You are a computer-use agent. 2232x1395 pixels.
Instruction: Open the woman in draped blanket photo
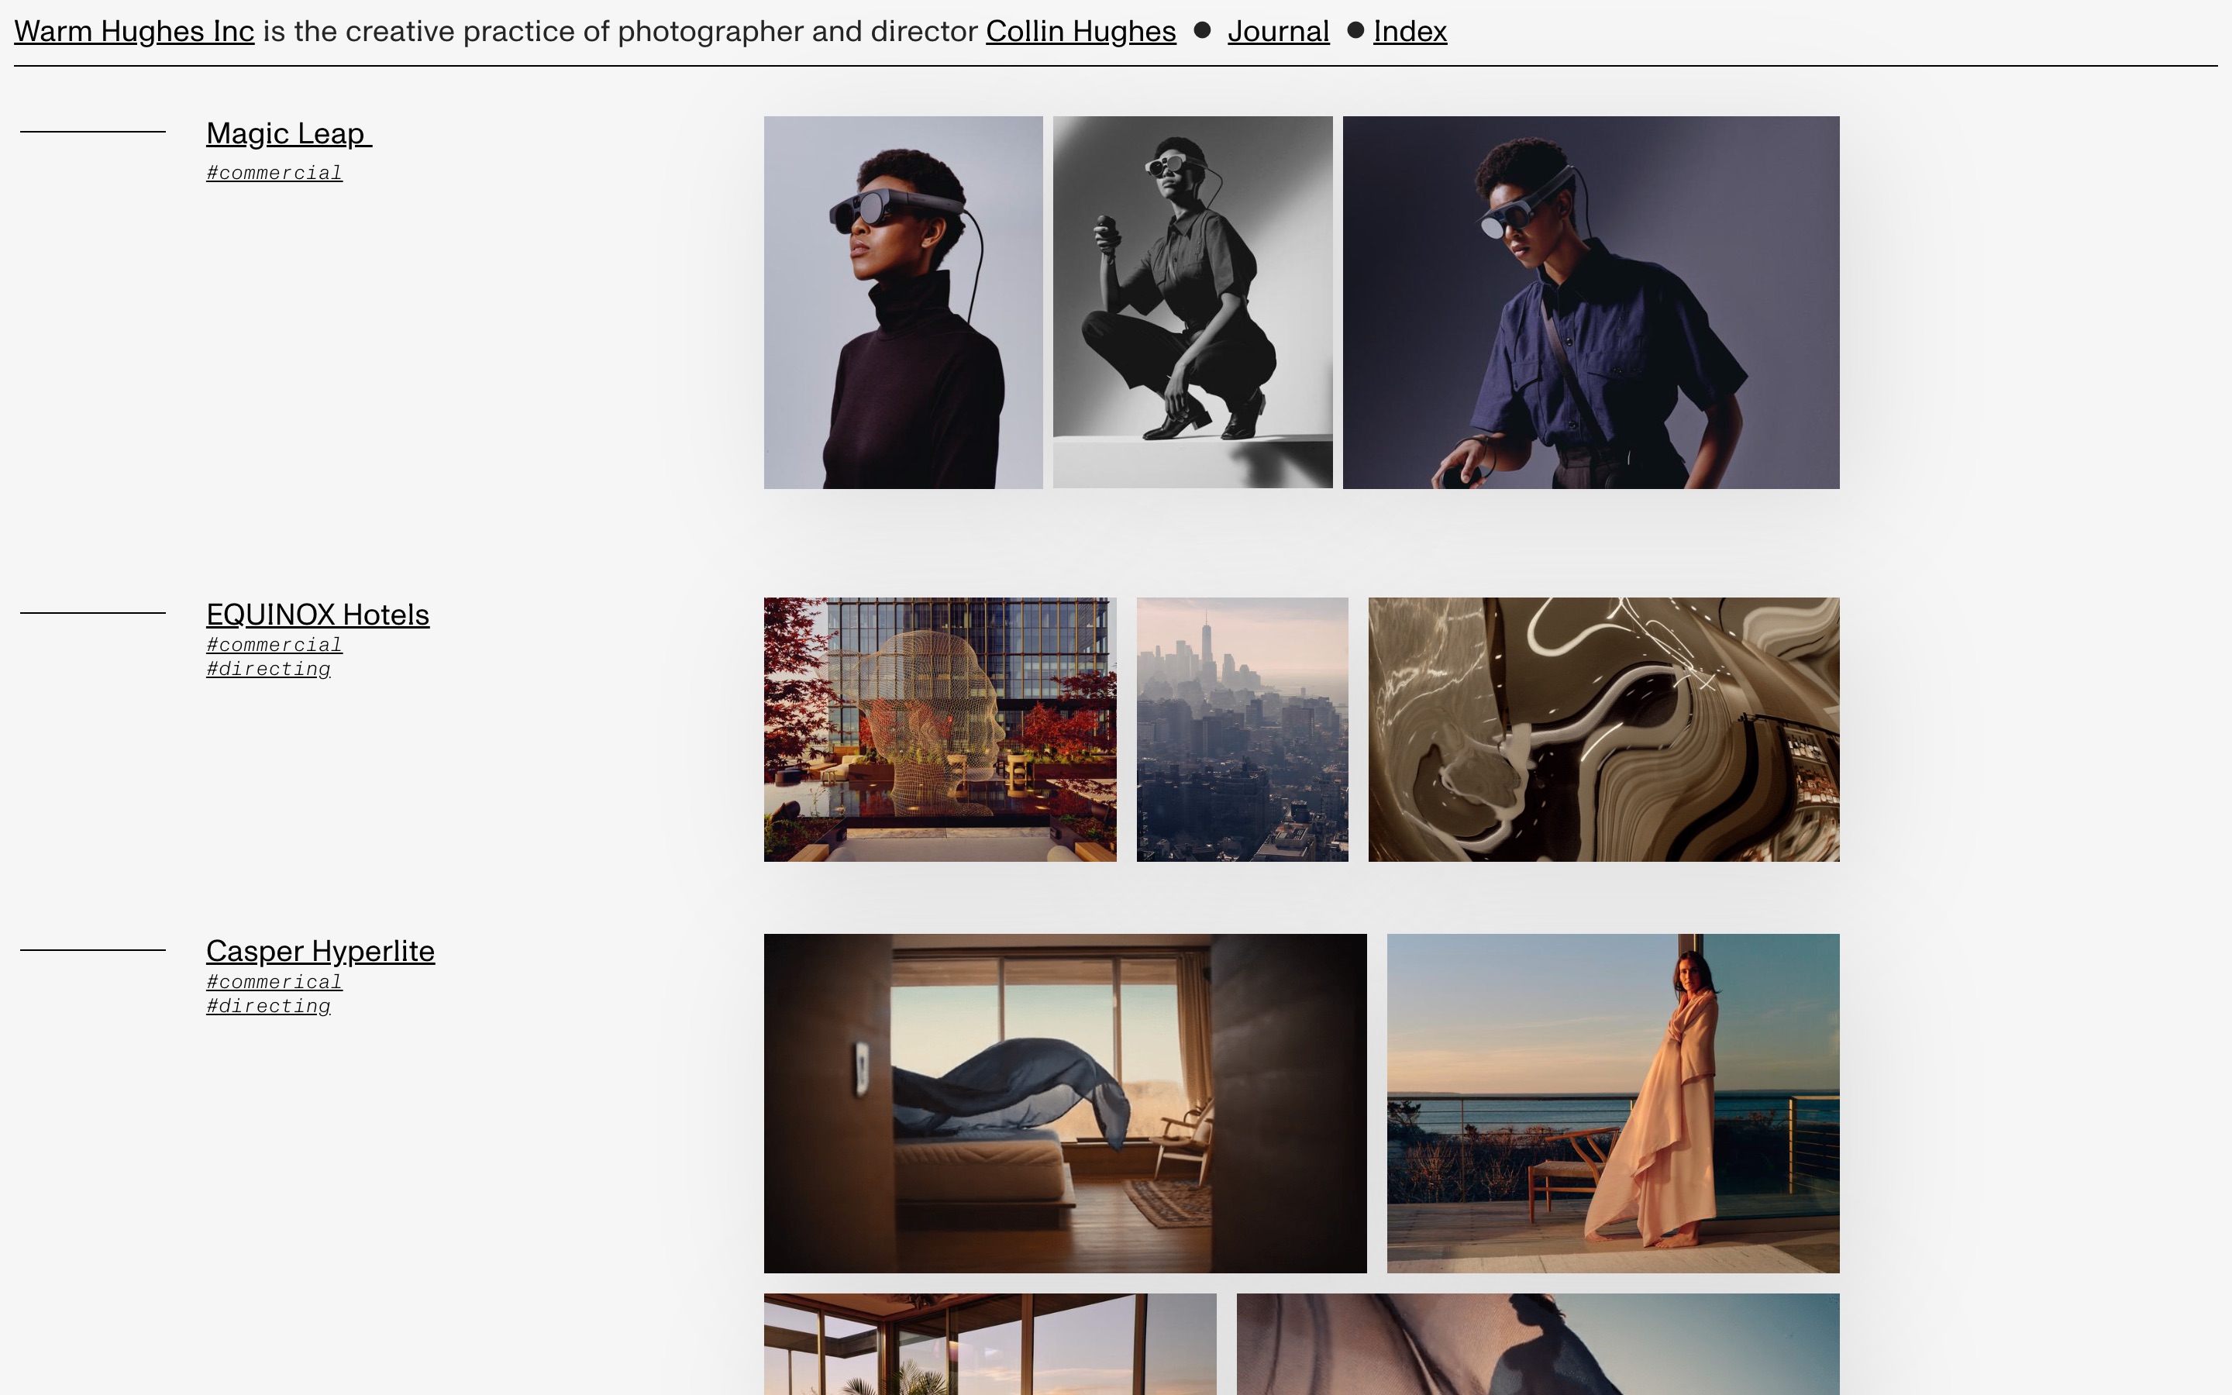point(1612,1103)
